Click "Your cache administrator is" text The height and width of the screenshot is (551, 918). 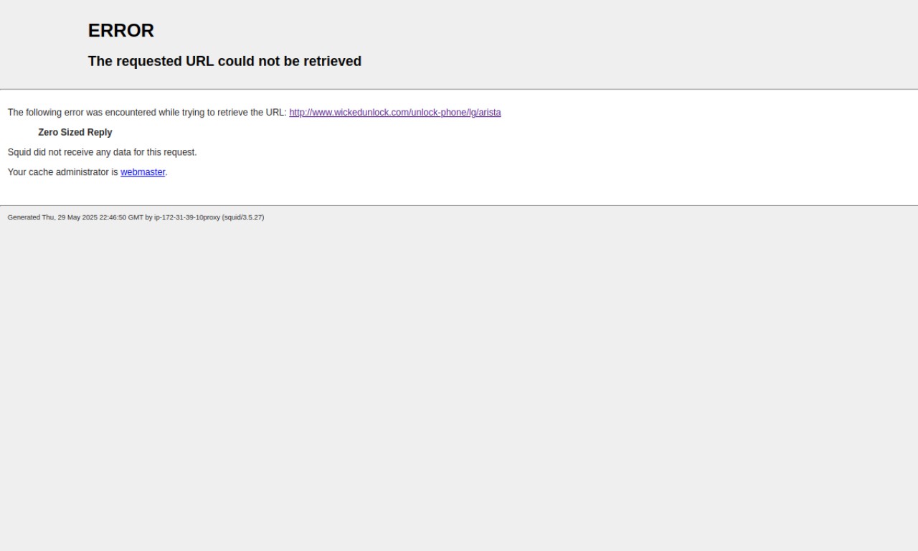(63, 172)
